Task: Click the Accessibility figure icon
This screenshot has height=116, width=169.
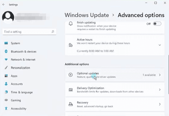Action: coord(6,108)
